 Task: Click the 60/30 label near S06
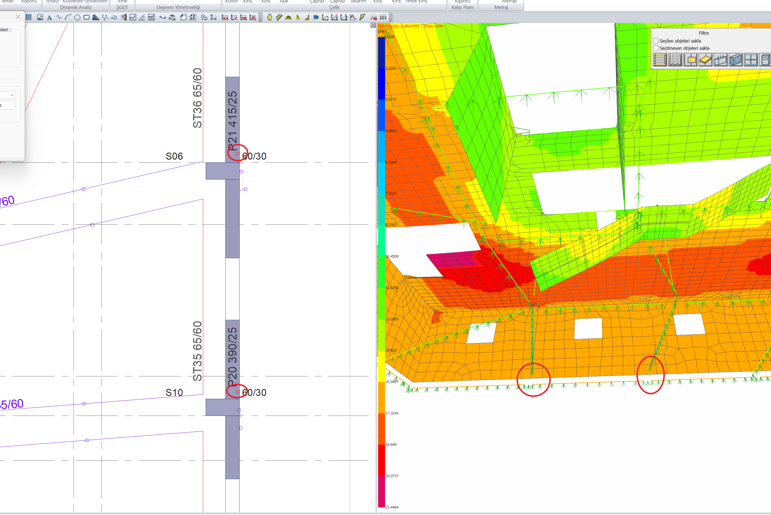[254, 156]
